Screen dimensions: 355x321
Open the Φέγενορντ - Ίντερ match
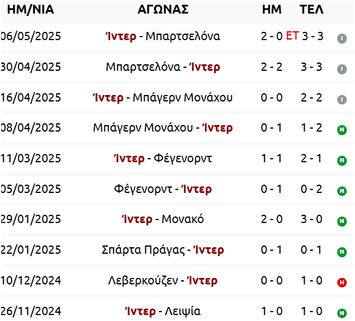click(x=163, y=189)
